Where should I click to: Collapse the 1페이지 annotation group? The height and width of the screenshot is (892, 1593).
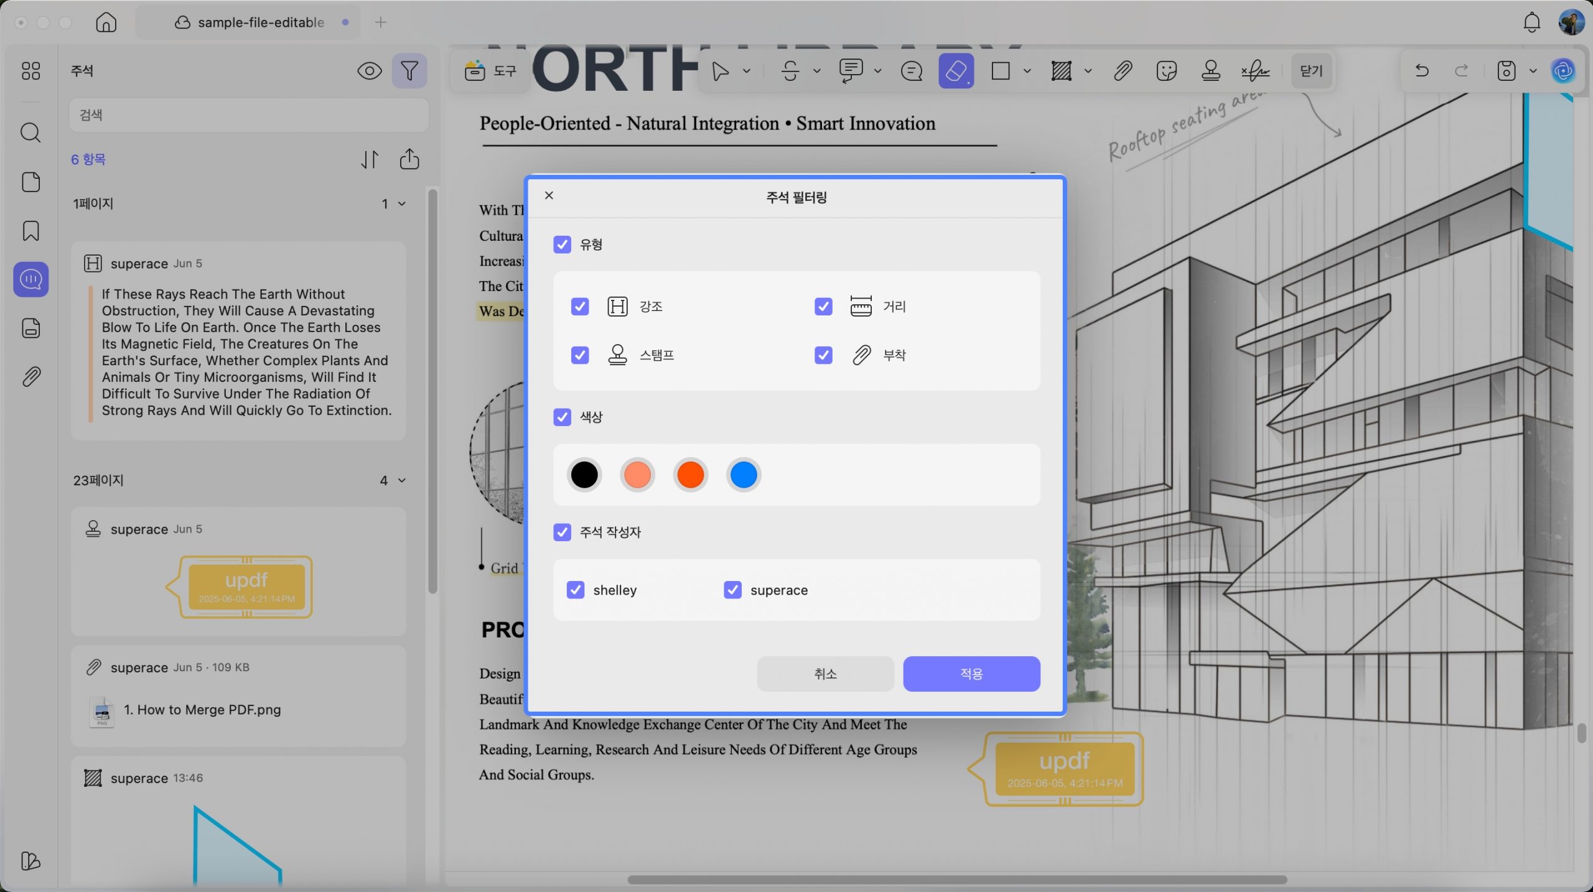[402, 203]
